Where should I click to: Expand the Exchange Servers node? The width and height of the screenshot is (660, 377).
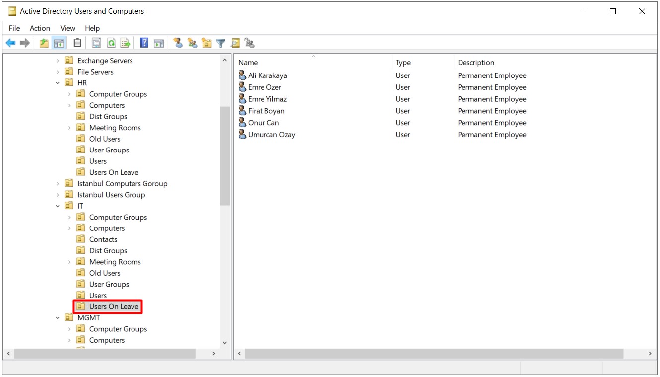tap(58, 61)
